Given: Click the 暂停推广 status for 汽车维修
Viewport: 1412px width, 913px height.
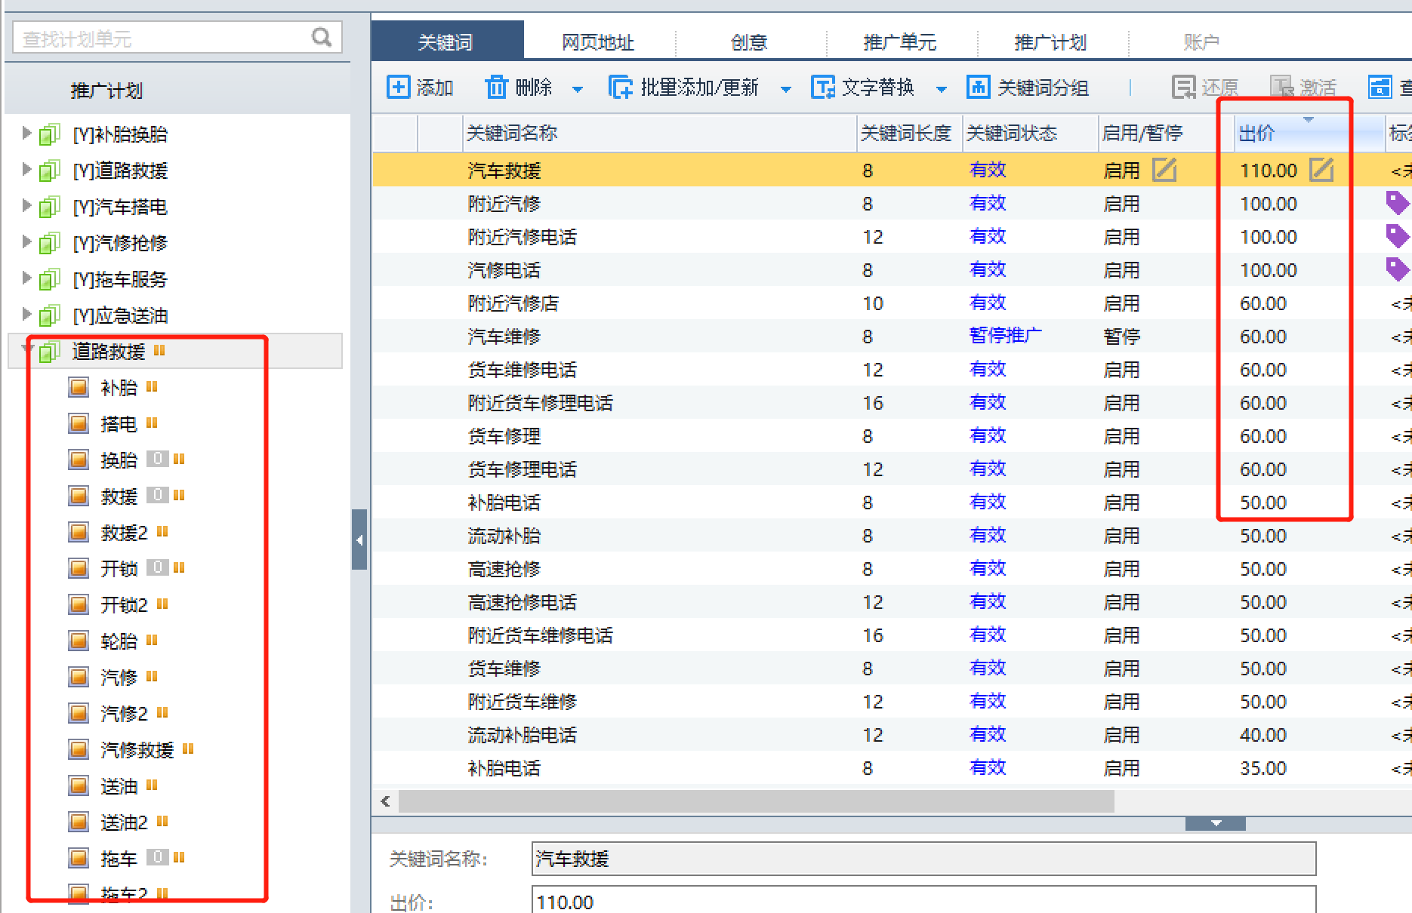Looking at the screenshot, I should (1004, 336).
